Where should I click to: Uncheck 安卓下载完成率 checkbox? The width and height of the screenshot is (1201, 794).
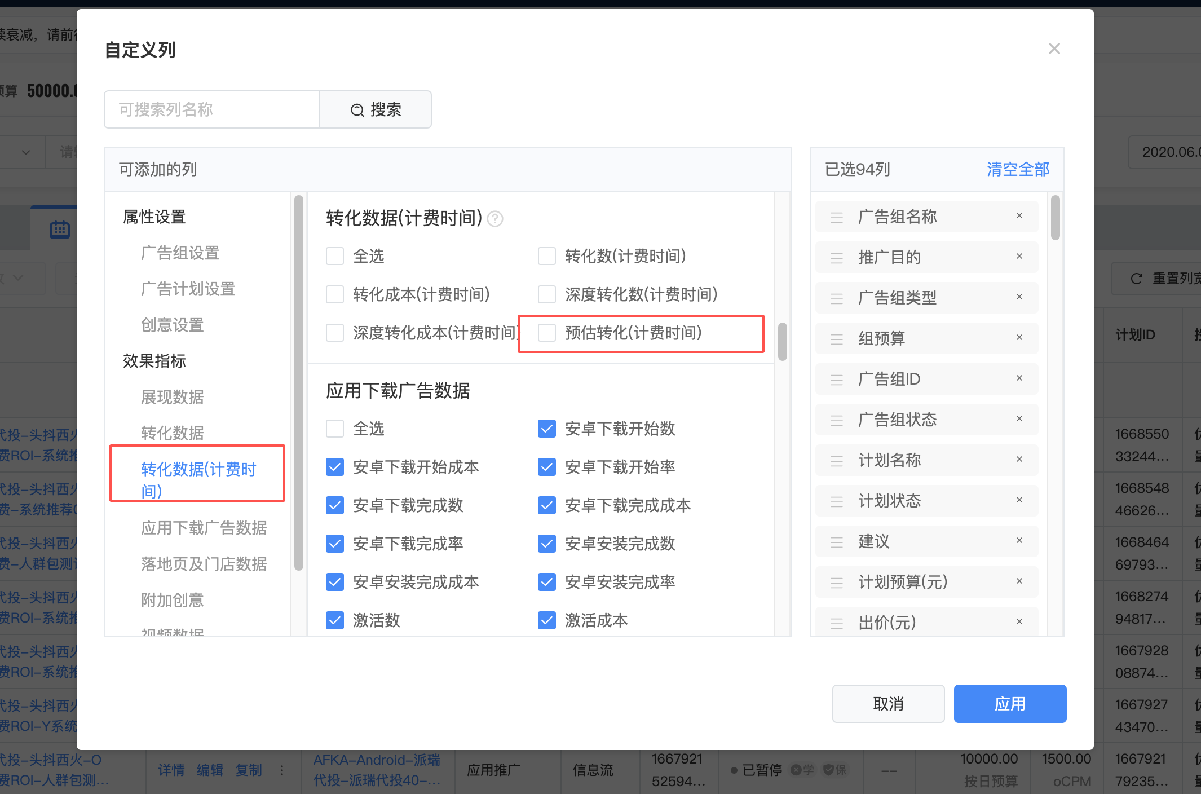pyautogui.click(x=335, y=544)
